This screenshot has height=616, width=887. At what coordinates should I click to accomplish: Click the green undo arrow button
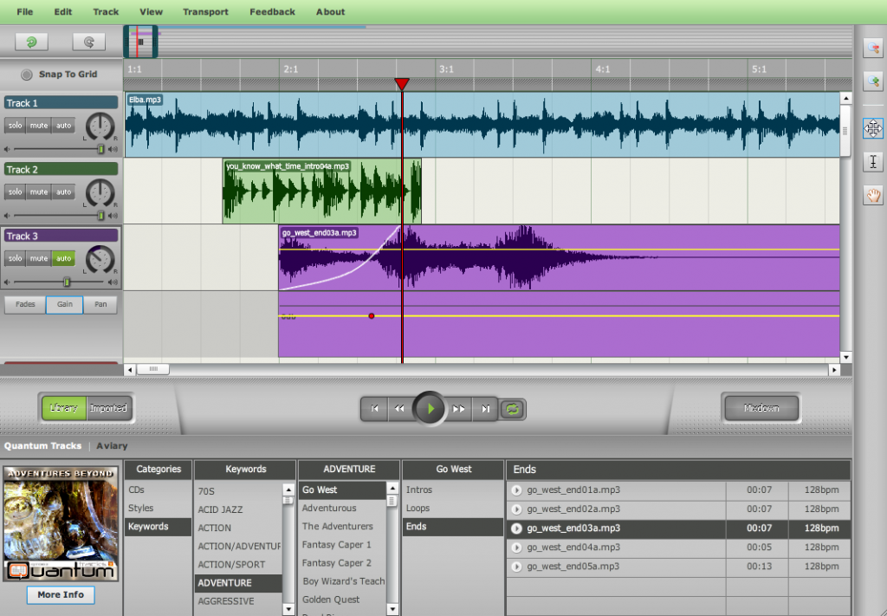(x=32, y=41)
